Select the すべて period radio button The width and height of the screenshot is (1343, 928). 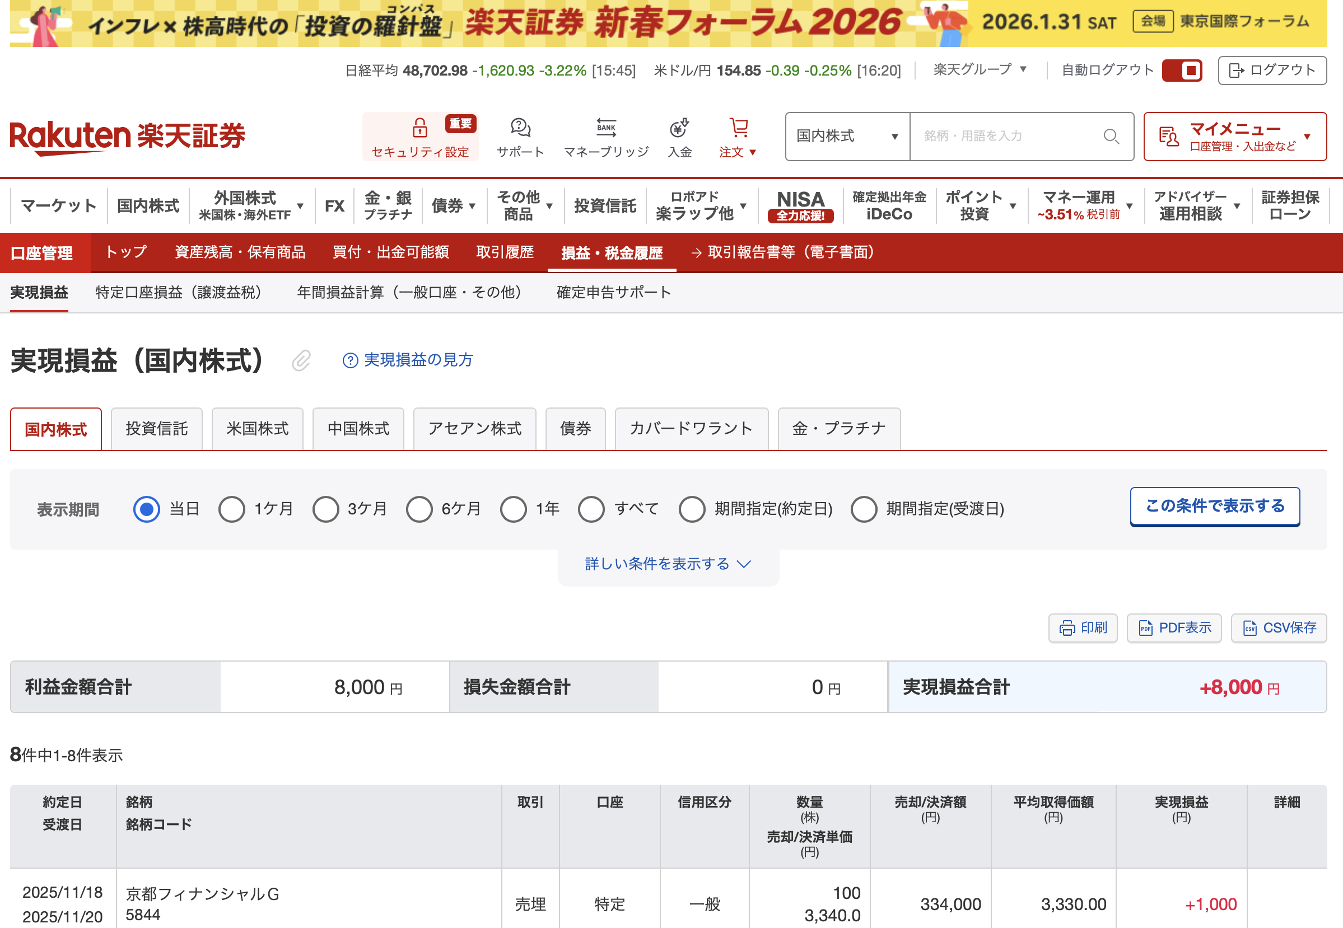click(591, 509)
